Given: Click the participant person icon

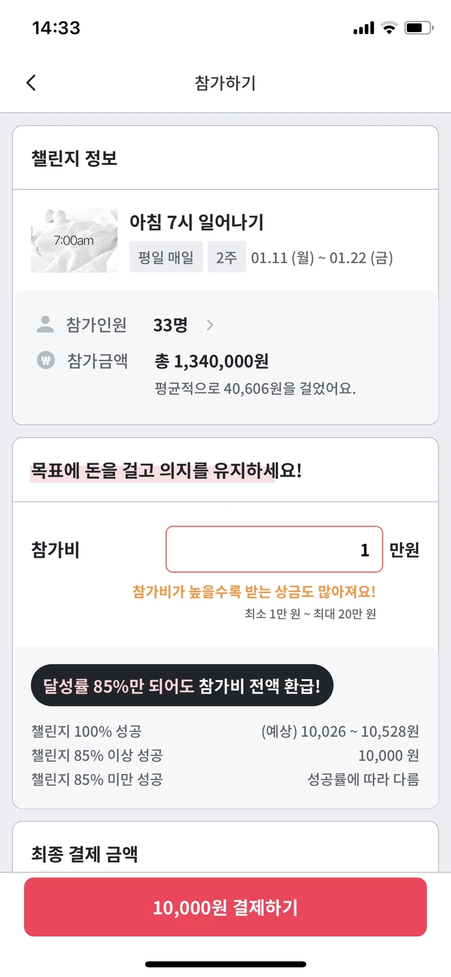Looking at the screenshot, I should coord(46,324).
